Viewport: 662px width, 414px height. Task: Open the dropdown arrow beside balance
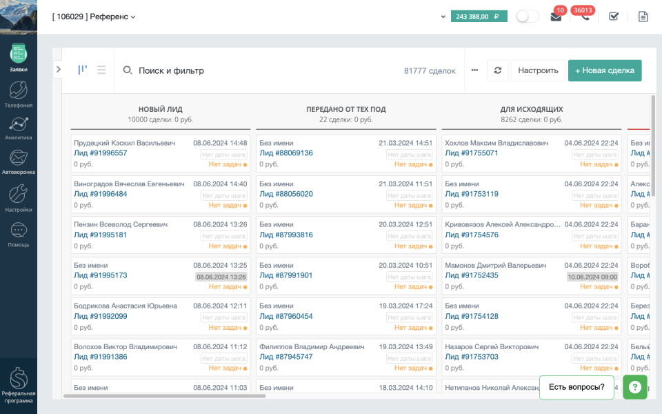(443, 17)
